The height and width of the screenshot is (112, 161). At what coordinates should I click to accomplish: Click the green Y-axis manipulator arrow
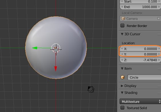point(35,48)
